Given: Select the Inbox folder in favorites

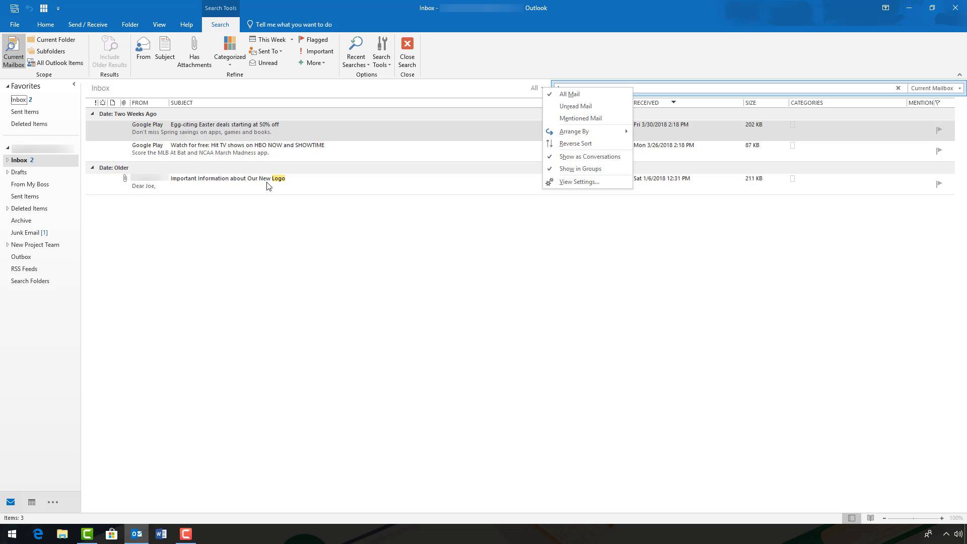Looking at the screenshot, I should (18, 100).
